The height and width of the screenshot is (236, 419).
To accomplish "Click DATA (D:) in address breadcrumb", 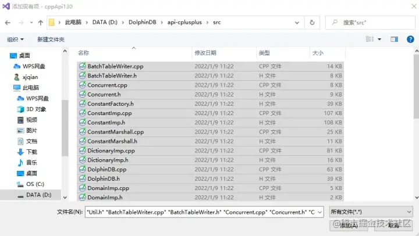I will pos(105,23).
